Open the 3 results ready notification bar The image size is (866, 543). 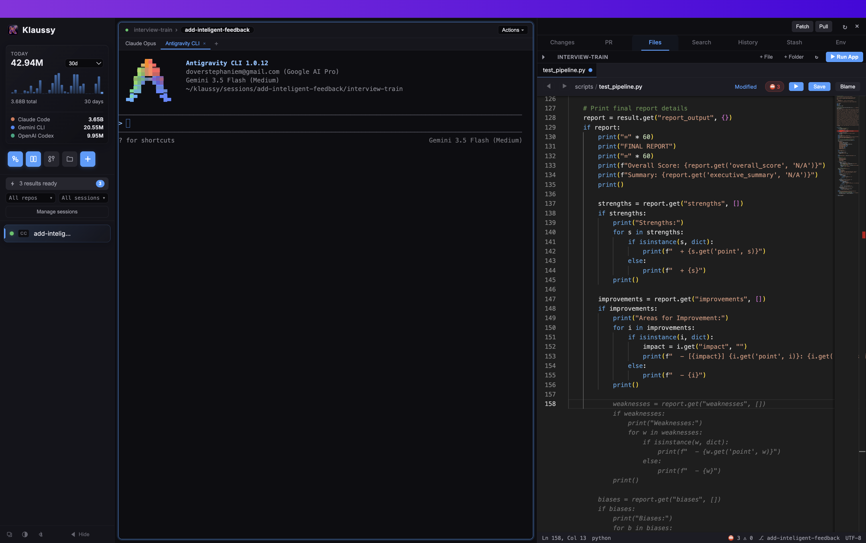[x=57, y=183]
